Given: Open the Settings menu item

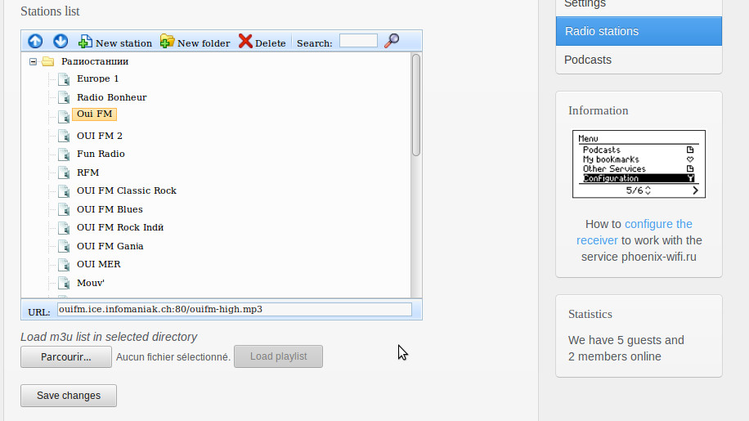Looking at the screenshot, I should click(639, 6).
